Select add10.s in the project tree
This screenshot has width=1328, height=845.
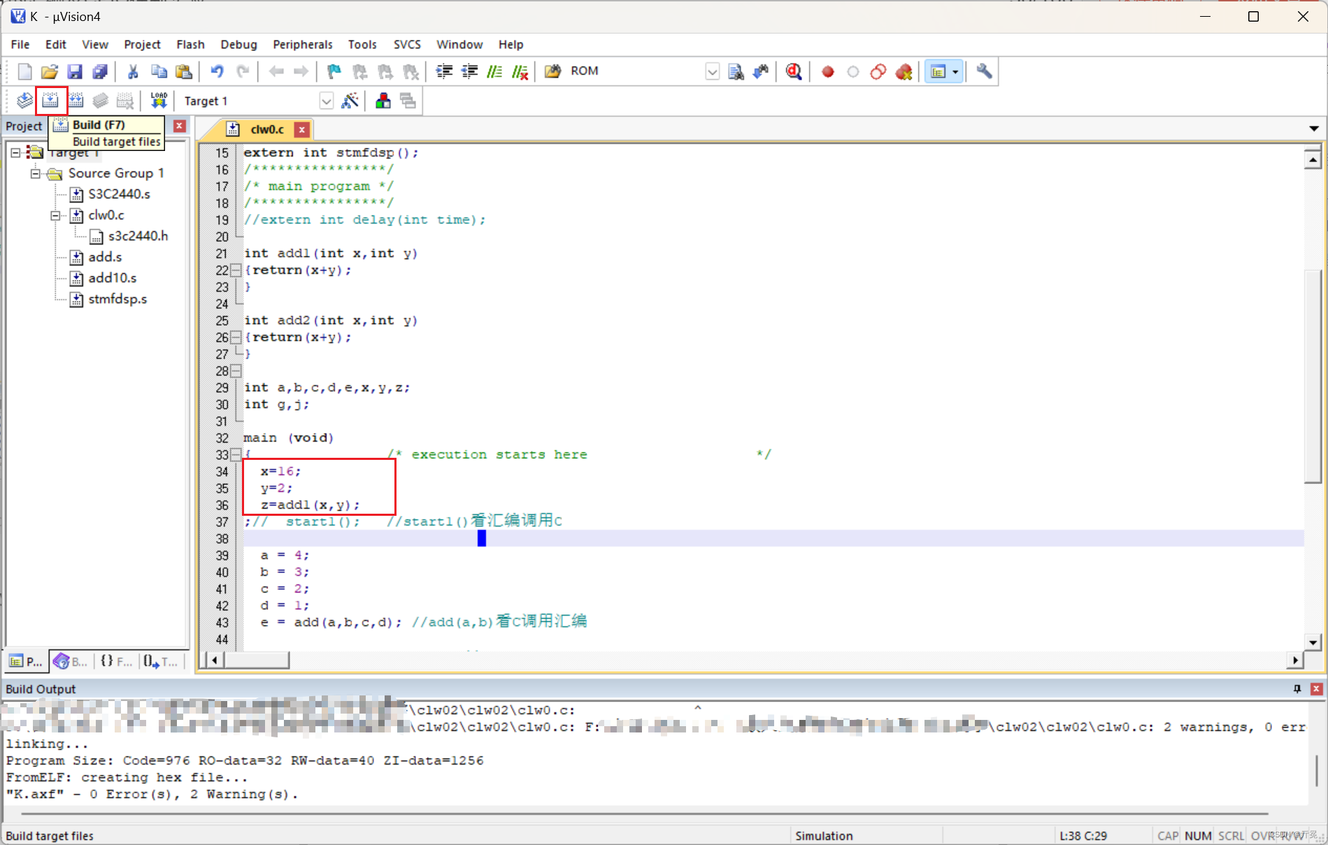click(x=113, y=278)
